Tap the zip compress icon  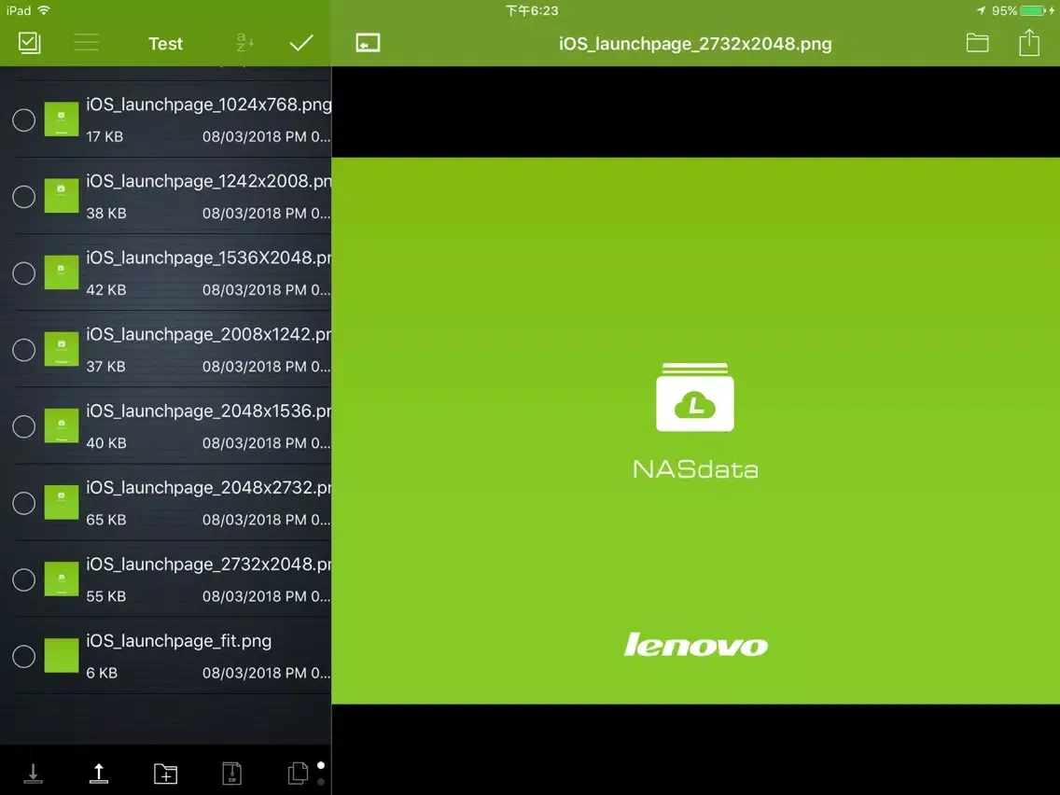tap(231, 774)
